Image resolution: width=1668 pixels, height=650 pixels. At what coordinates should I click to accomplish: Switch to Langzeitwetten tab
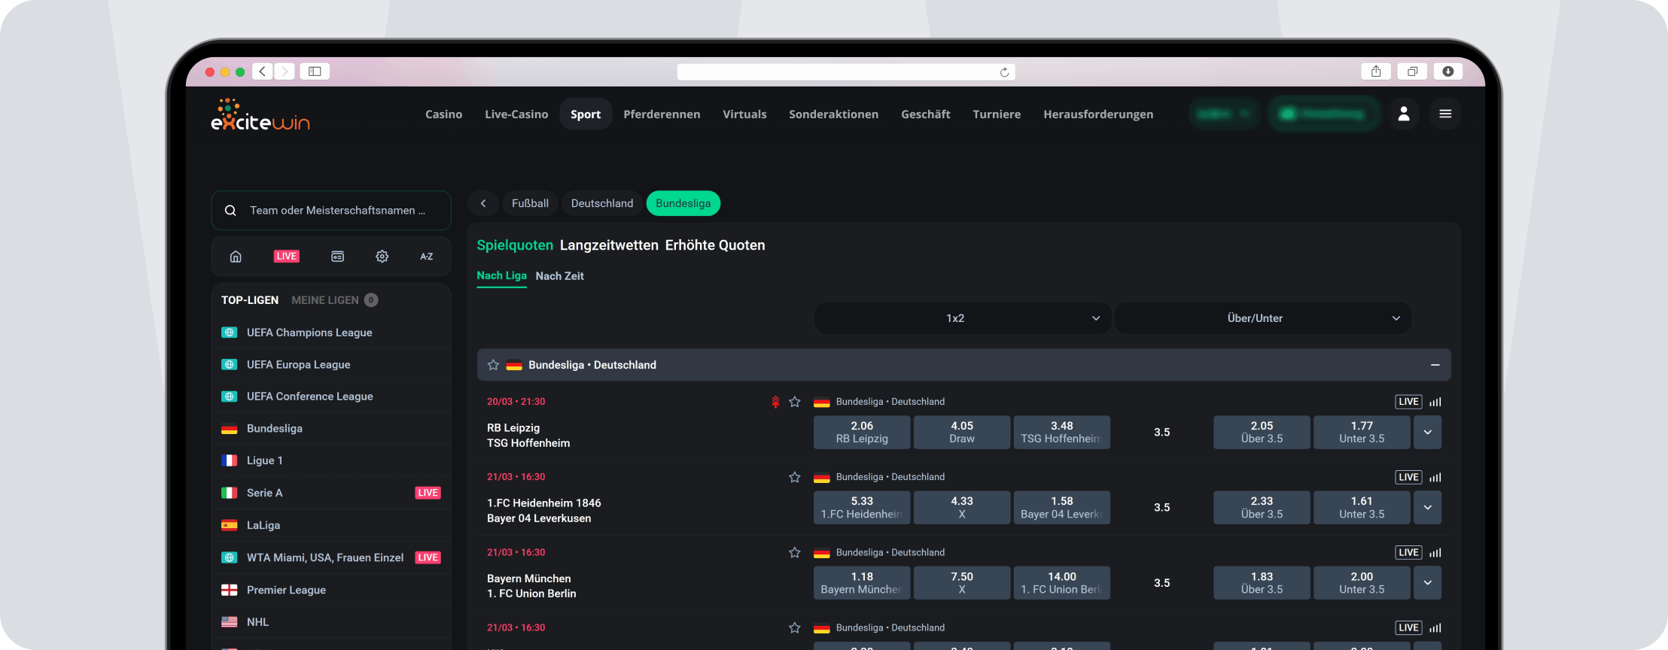[609, 245]
